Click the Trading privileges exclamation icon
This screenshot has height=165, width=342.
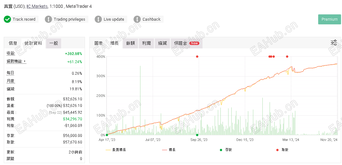click(x=48, y=19)
